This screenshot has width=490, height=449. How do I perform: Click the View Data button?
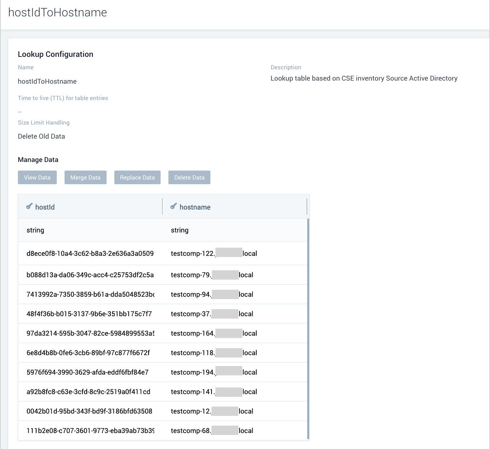37,177
